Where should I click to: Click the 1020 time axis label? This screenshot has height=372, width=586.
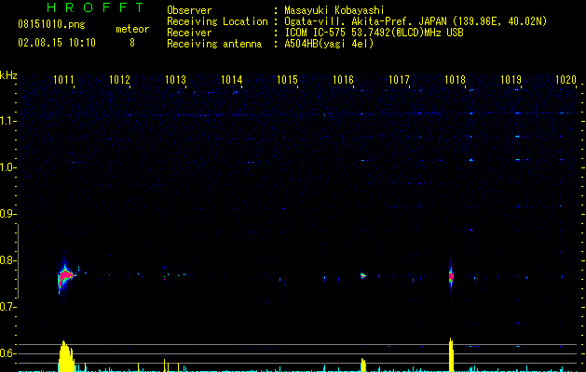(566, 79)
